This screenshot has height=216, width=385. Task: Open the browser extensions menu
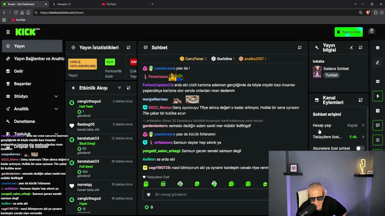(x=376, y=13)
